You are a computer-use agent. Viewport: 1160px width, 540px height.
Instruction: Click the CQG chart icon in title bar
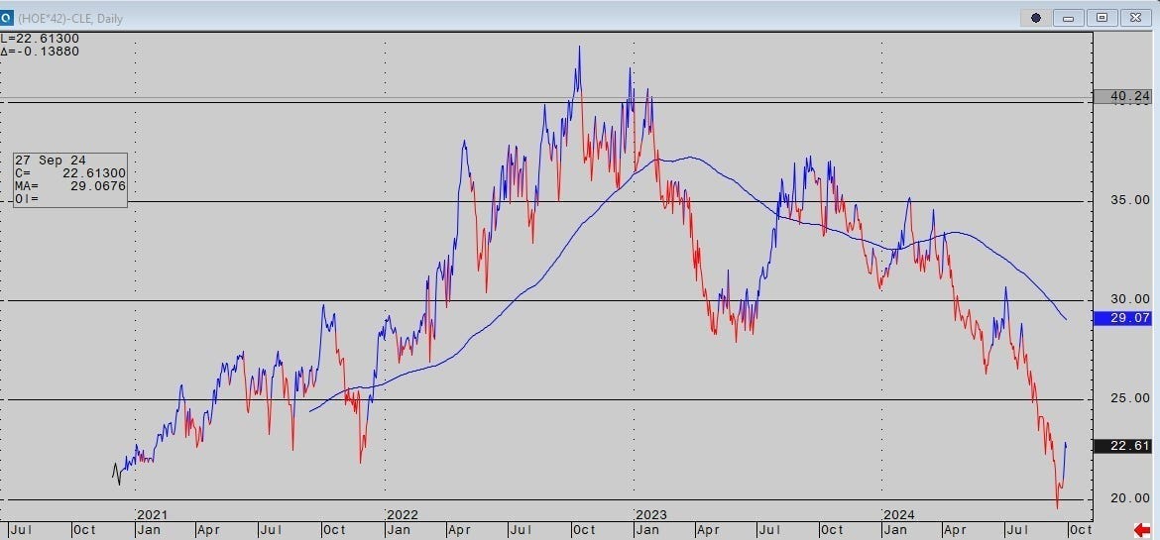pos(7,17)
